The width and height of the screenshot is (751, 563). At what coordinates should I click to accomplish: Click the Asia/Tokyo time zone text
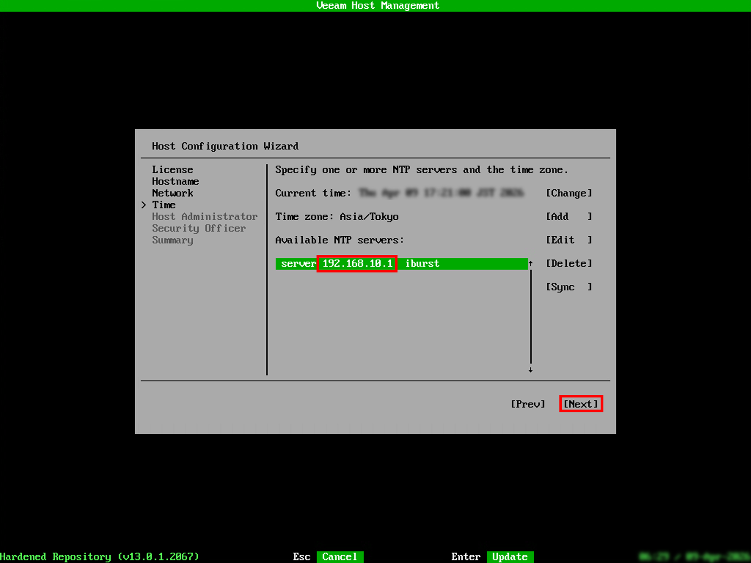coord(368,217)
